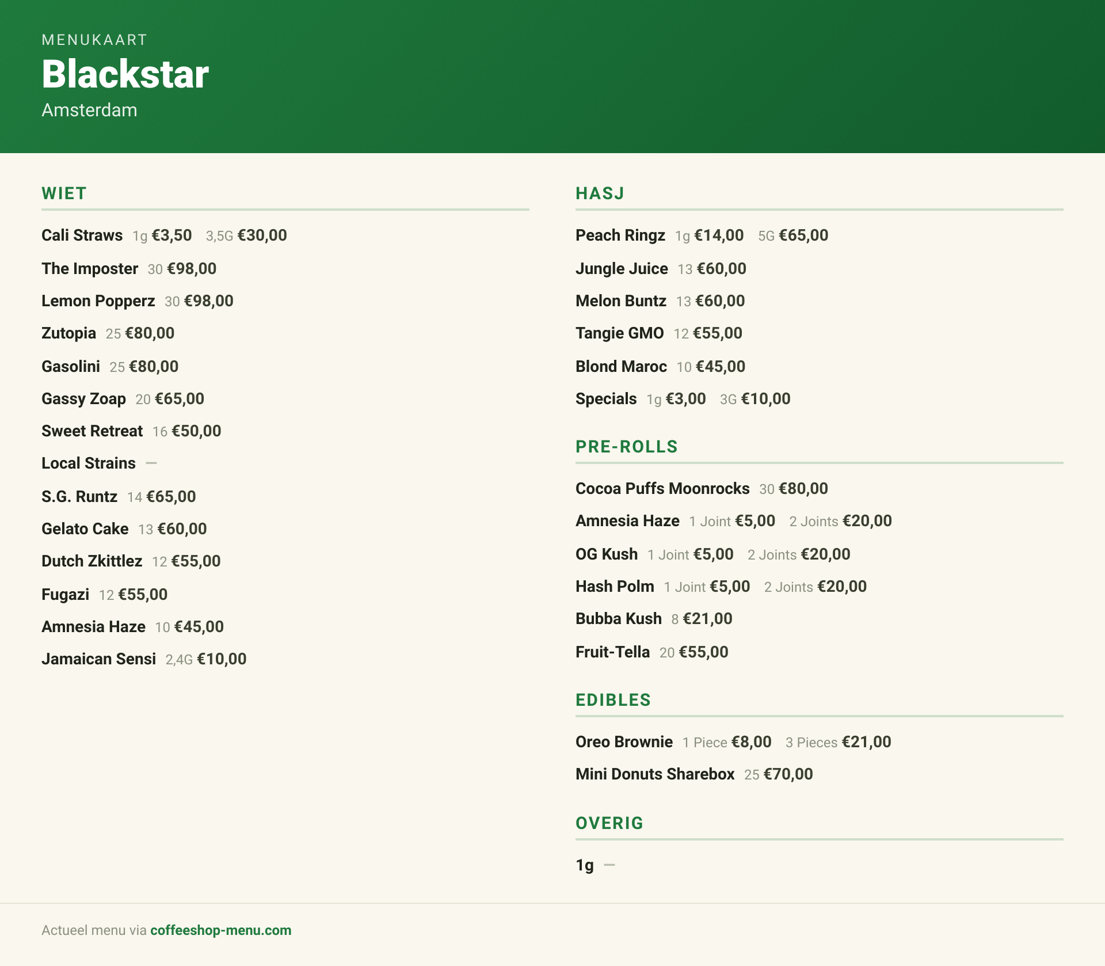Screen dimensions: 1105x966
Task: Click Specials €10,00 price
Action: (765, 399)
